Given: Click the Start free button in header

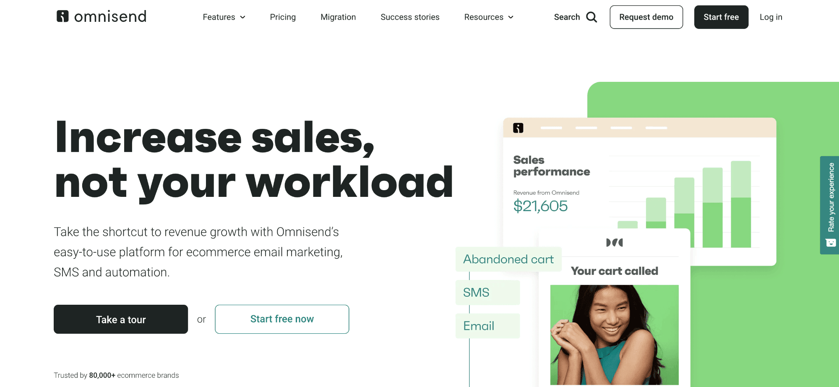Looking at the screenshot, I should pos(721,17).
